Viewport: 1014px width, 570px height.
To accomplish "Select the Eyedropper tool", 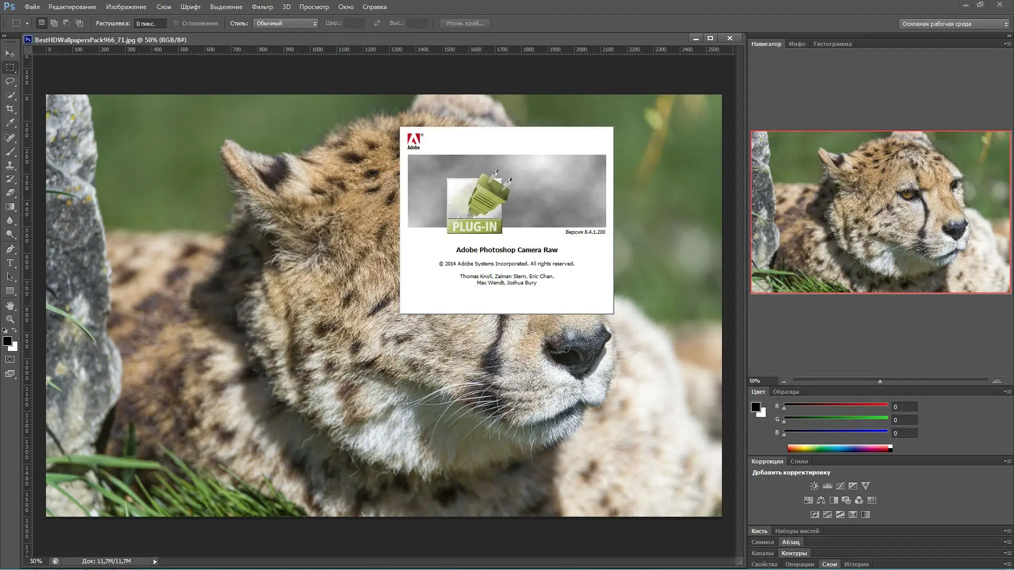I will [x=10, y=122].
